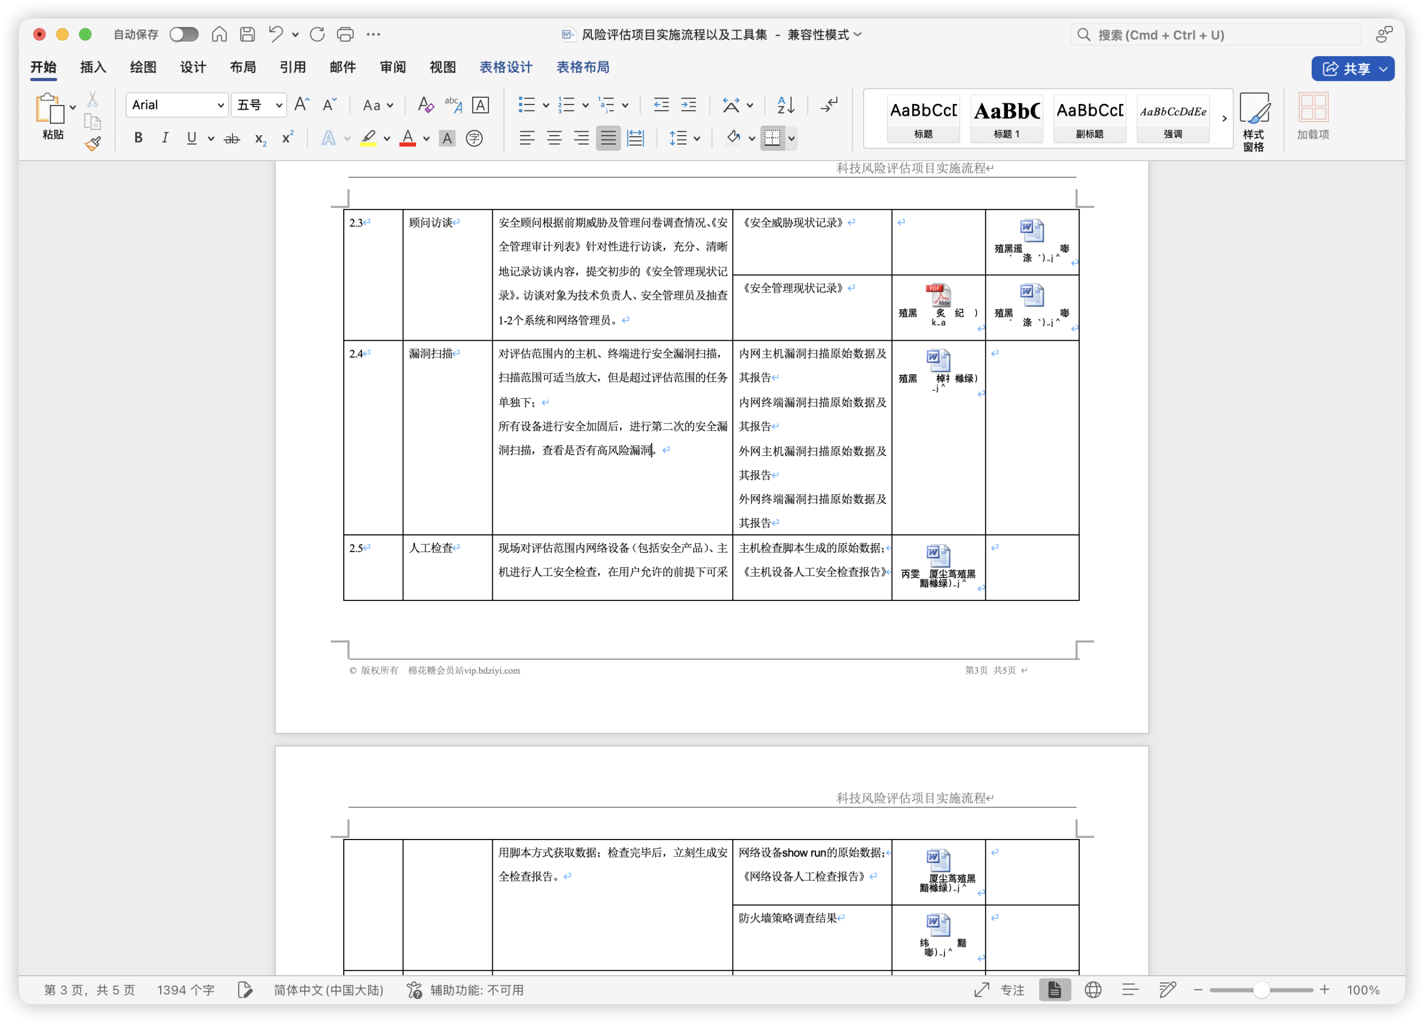Click the Format Painter brush icon
1424x1023 pixels.
tap(93, 145)
